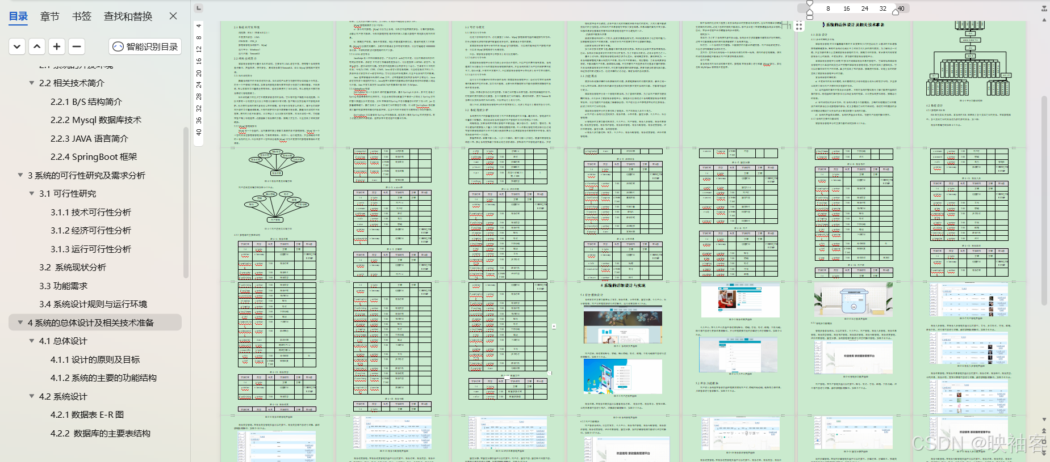Click the right indent marker near 40 on ruler

coord(896,11)
